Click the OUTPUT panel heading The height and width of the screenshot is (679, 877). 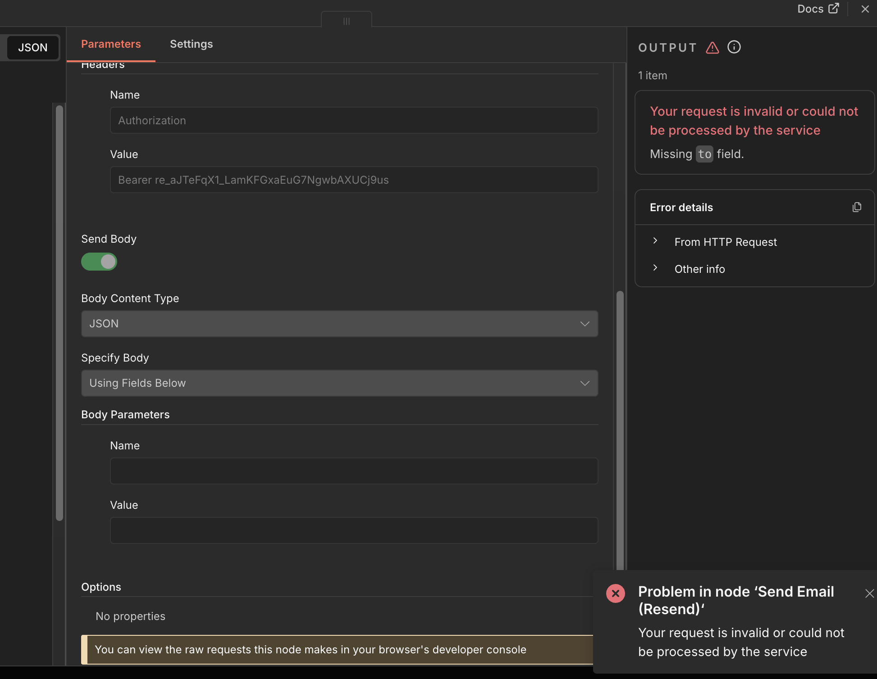(x=667, y=47)
